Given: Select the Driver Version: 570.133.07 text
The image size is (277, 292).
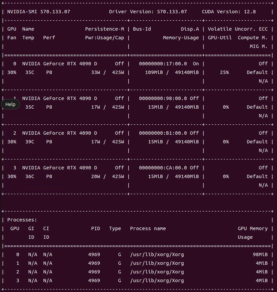Looking at the screenshot, I should (x=148, y=12).
